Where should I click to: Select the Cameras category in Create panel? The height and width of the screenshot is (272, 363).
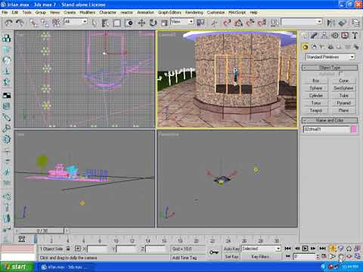pos(331,47)
